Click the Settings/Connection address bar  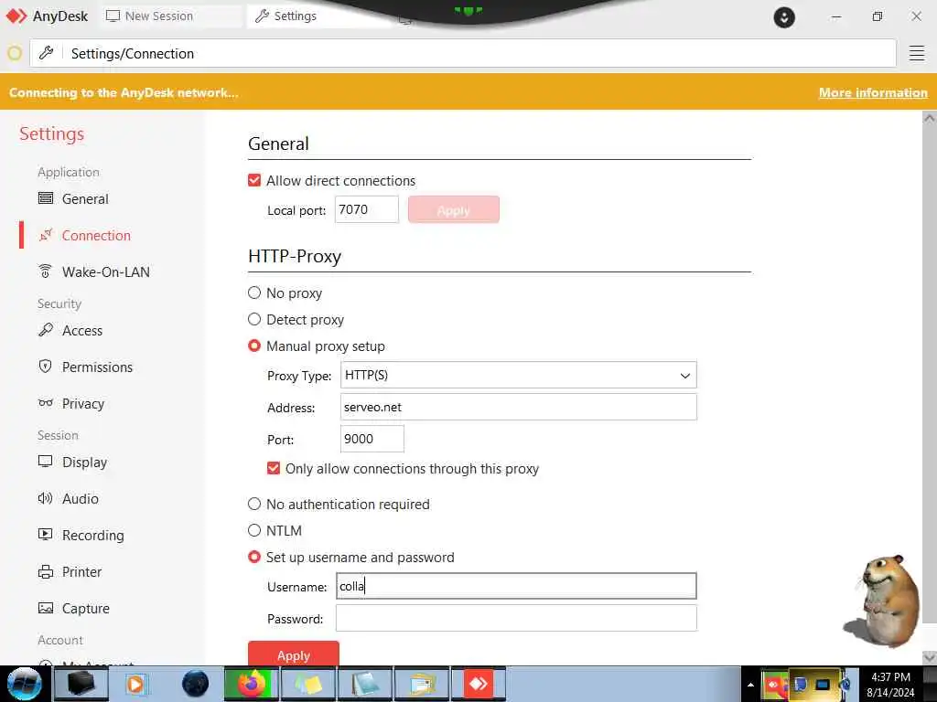[463, 53]
